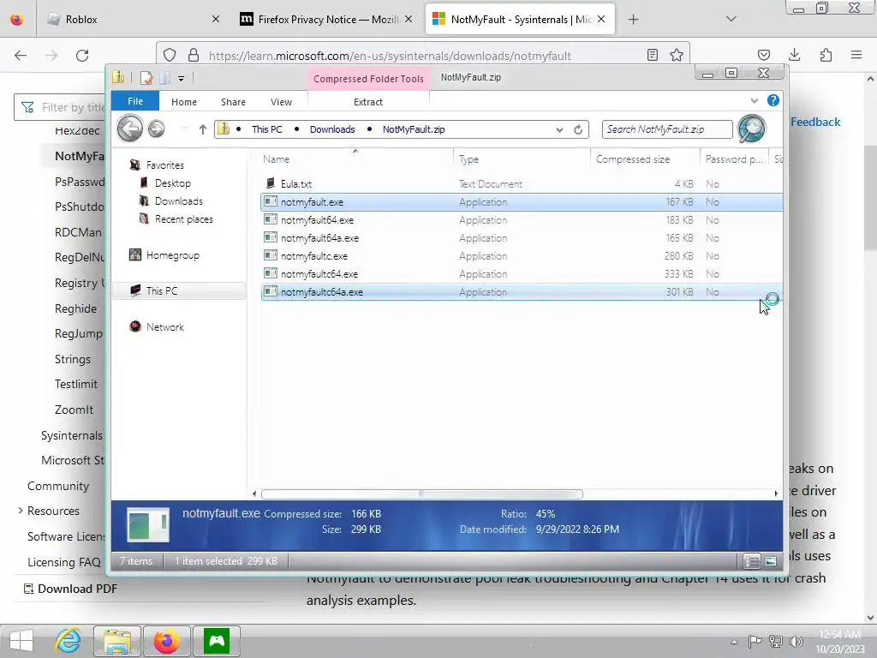Go up one folder level in Explorer

pos(202,130)
